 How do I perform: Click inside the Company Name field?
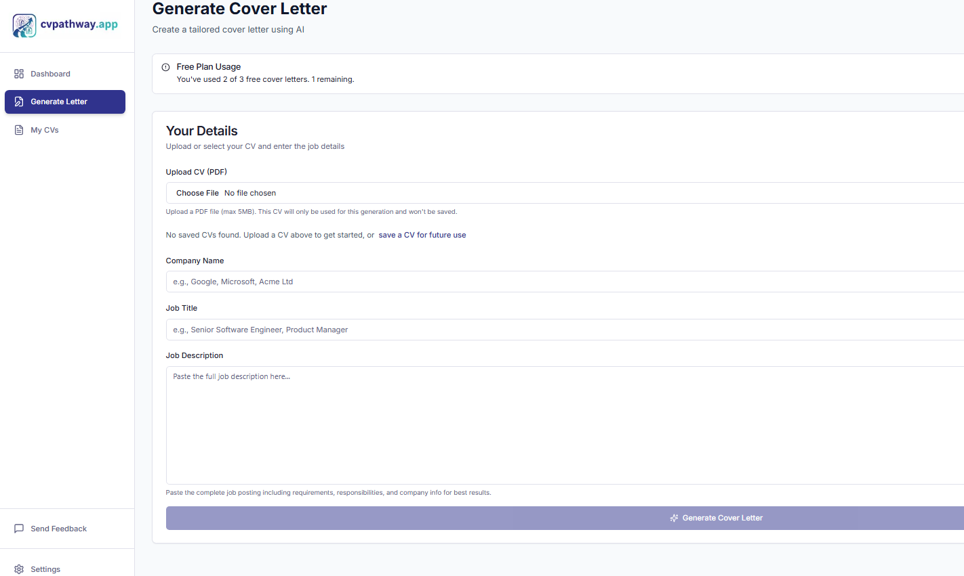point(475,282)
